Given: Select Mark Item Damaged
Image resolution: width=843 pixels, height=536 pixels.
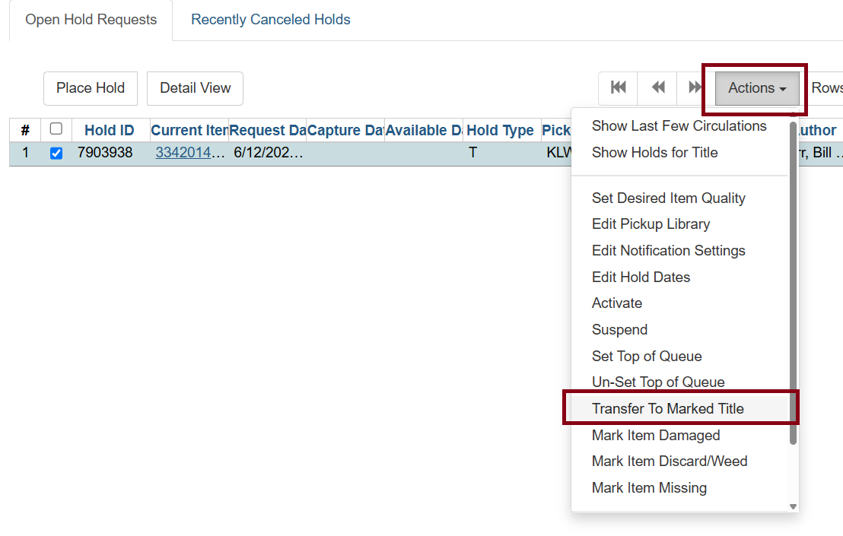Looking at the screenshot, I should tap(655, 436).
